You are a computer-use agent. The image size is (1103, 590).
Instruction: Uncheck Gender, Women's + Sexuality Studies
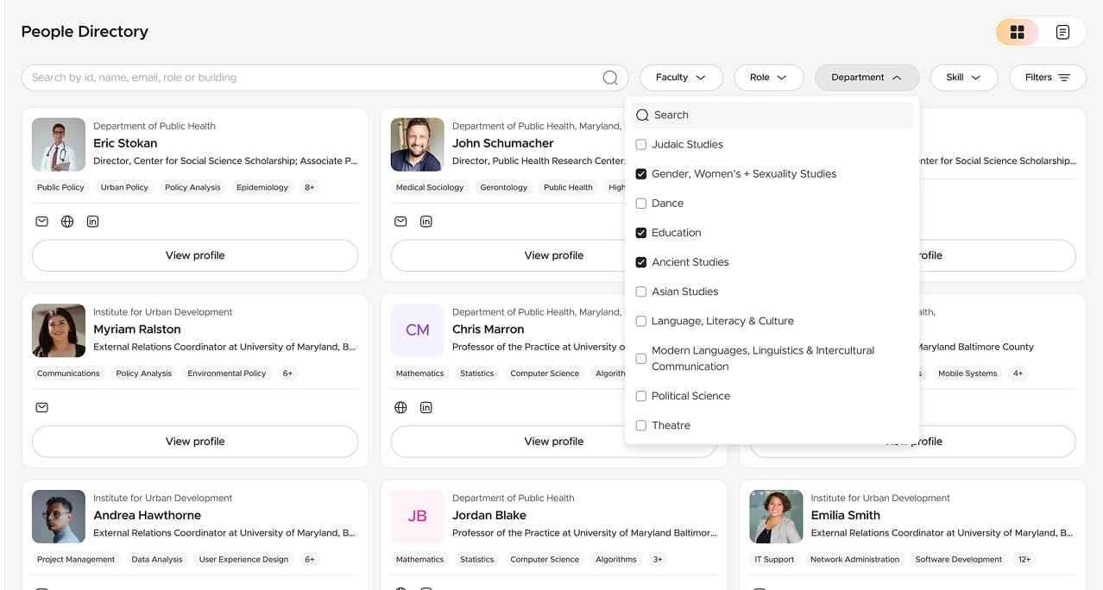pyautogui.click(x=641, y=174)
